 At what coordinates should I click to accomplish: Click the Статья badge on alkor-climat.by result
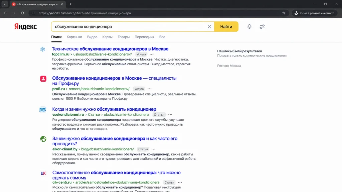(143, 149)
